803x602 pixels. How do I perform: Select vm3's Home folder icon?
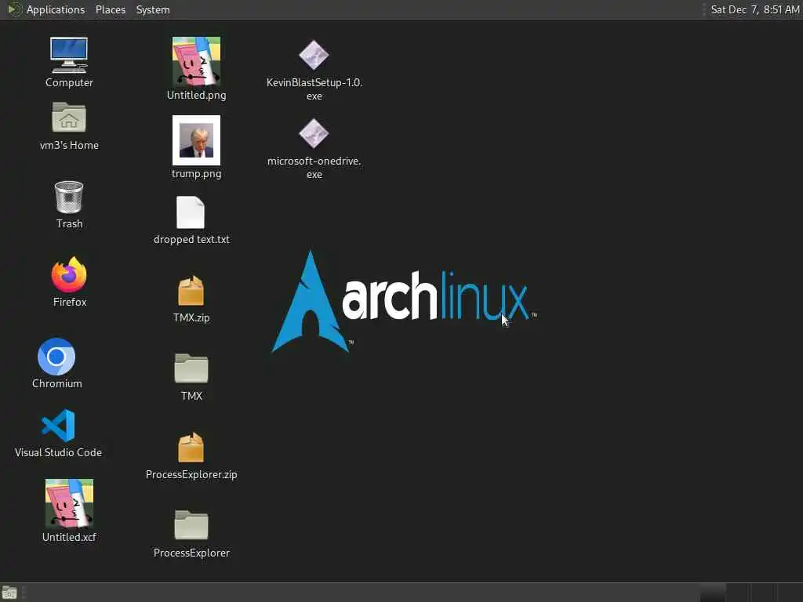(69, 118)
